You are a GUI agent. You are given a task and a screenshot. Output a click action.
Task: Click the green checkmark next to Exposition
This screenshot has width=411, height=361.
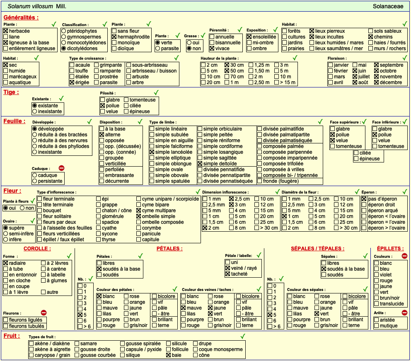click(275, 29)
